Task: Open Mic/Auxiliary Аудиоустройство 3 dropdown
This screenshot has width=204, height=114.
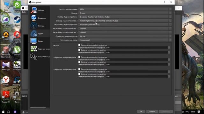Action: coord(125,32)
